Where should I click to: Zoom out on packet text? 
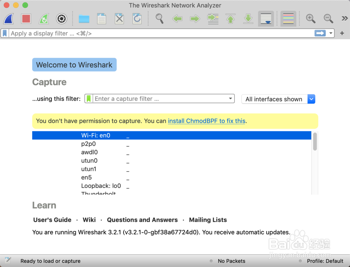[328, 19]
